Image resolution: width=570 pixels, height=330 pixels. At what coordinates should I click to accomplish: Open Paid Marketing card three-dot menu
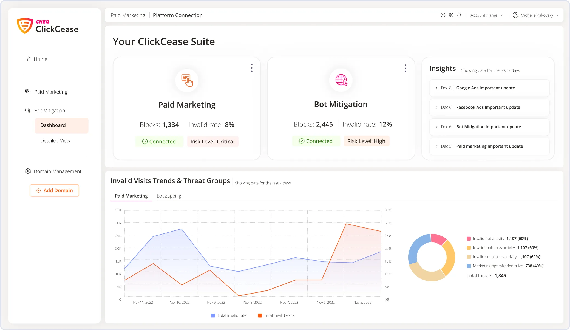(x=252, y=68)
